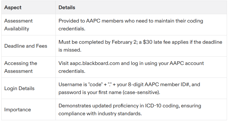Click the quoted "code" username text
This screenshot has height=121, width=228.
point(95,85)
